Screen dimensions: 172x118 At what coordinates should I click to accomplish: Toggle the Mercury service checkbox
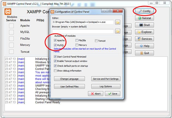11,45
